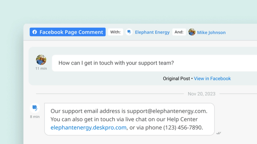Click the "11 min" timestamp

point(41,68)
